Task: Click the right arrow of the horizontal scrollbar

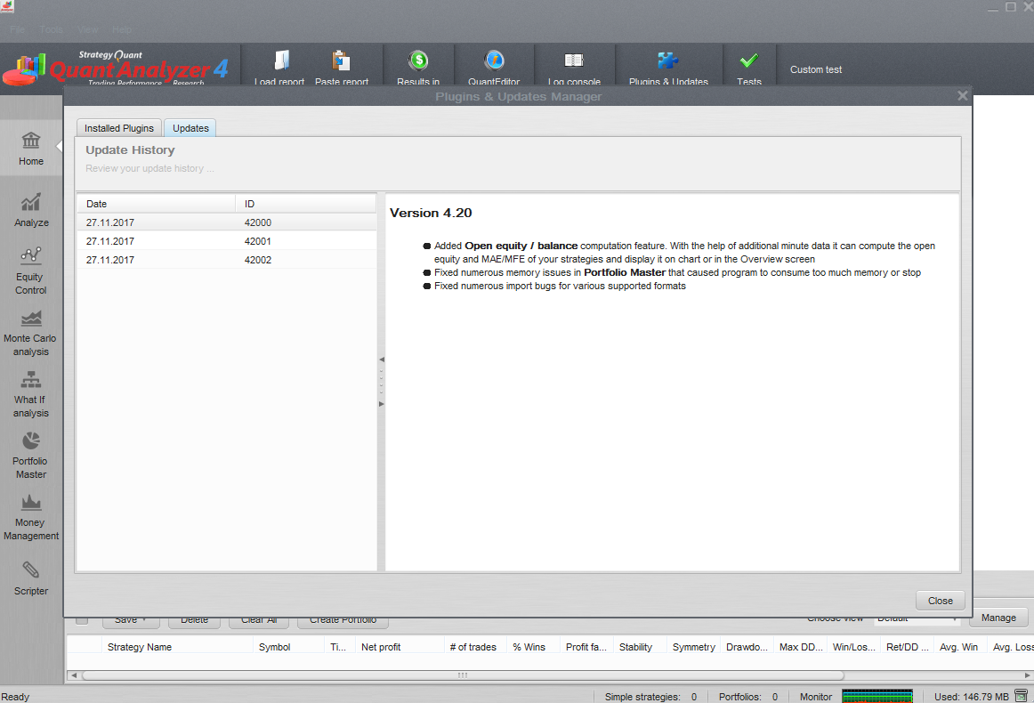Action: click(1027, 675)
